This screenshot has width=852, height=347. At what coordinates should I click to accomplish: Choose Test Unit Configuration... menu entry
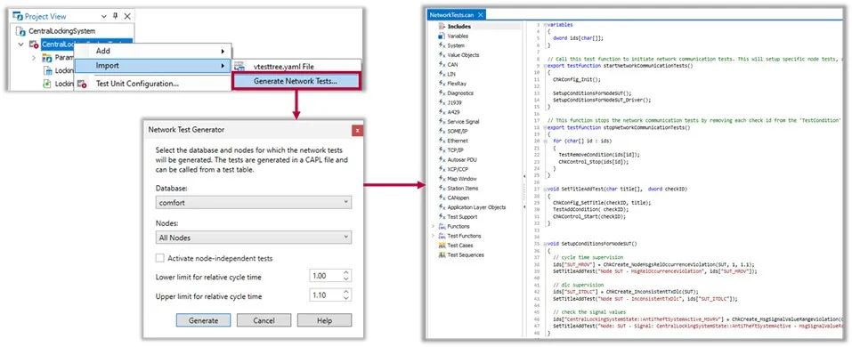tap(153, 84)
